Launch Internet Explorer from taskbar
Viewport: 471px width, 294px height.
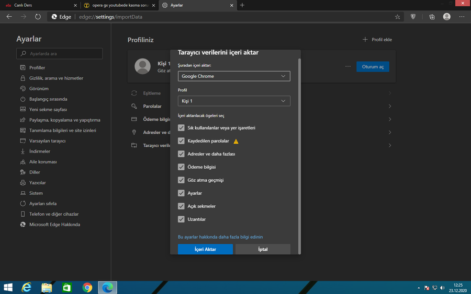pyautogui.click(x=27, y=287)
